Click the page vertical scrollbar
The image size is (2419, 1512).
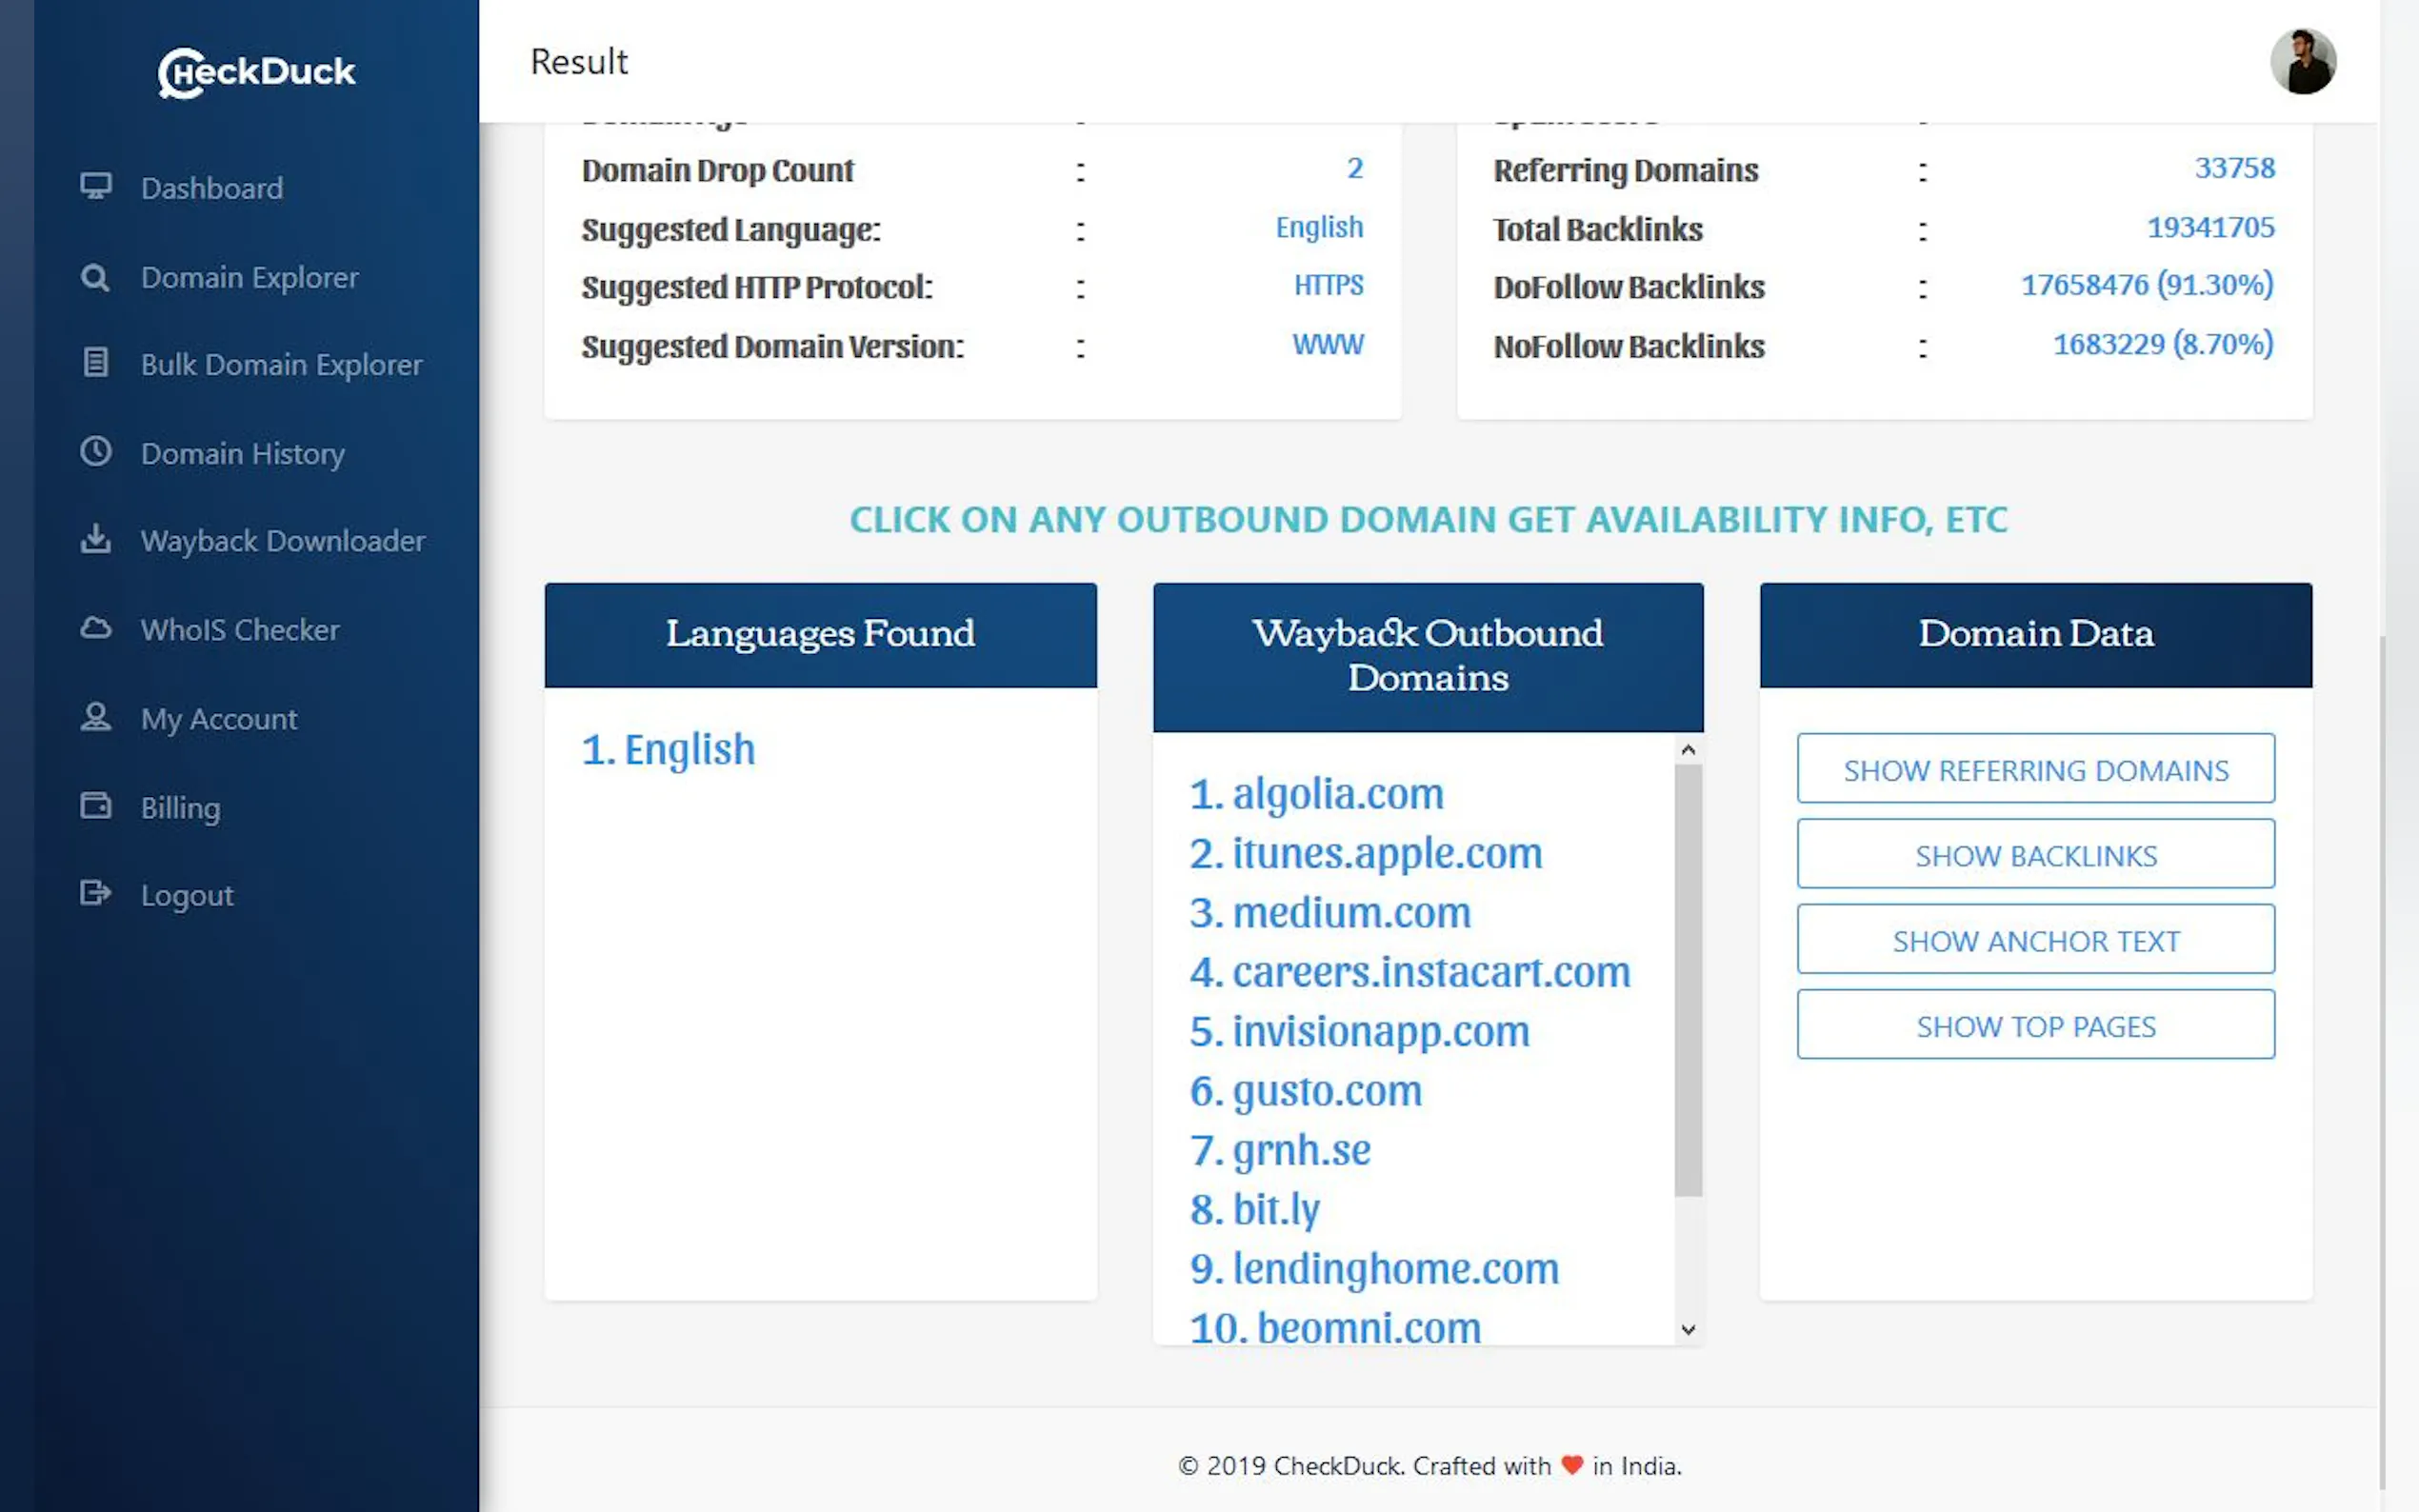2384,1060
